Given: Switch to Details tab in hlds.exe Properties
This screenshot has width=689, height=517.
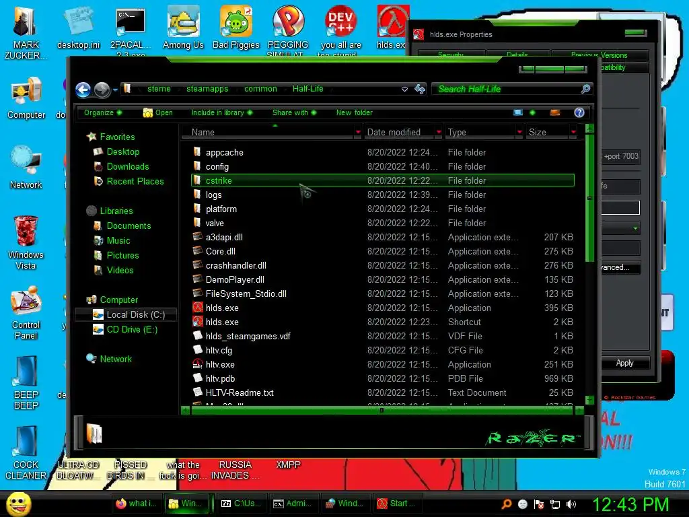Looking at the screenshot, I should (517, 55).
